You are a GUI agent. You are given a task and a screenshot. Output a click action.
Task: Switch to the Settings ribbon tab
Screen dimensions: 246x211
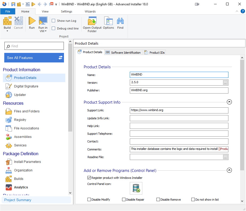click(x=67, y=11)
